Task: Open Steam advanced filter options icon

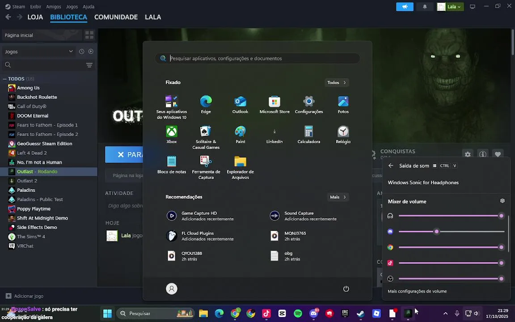Action: click(89, 65)
